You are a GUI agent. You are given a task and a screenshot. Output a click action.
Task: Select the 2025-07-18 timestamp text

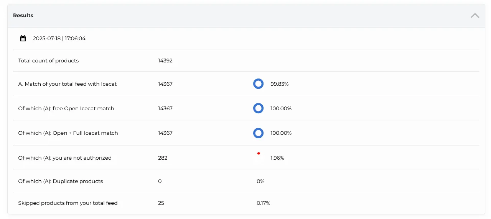pos(59,39)
